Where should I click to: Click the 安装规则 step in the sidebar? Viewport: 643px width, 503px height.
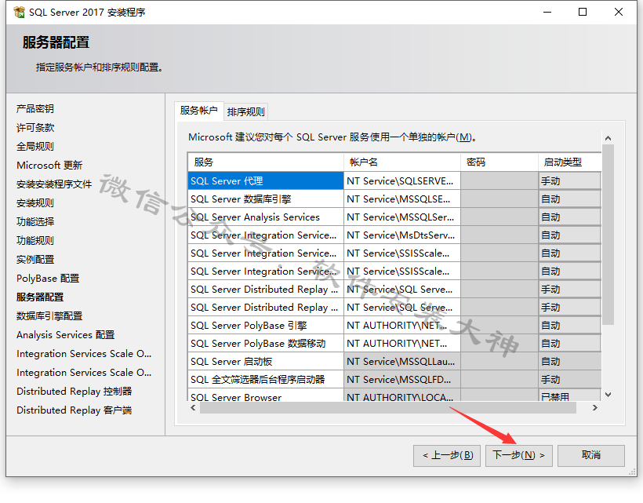[35, 203]
